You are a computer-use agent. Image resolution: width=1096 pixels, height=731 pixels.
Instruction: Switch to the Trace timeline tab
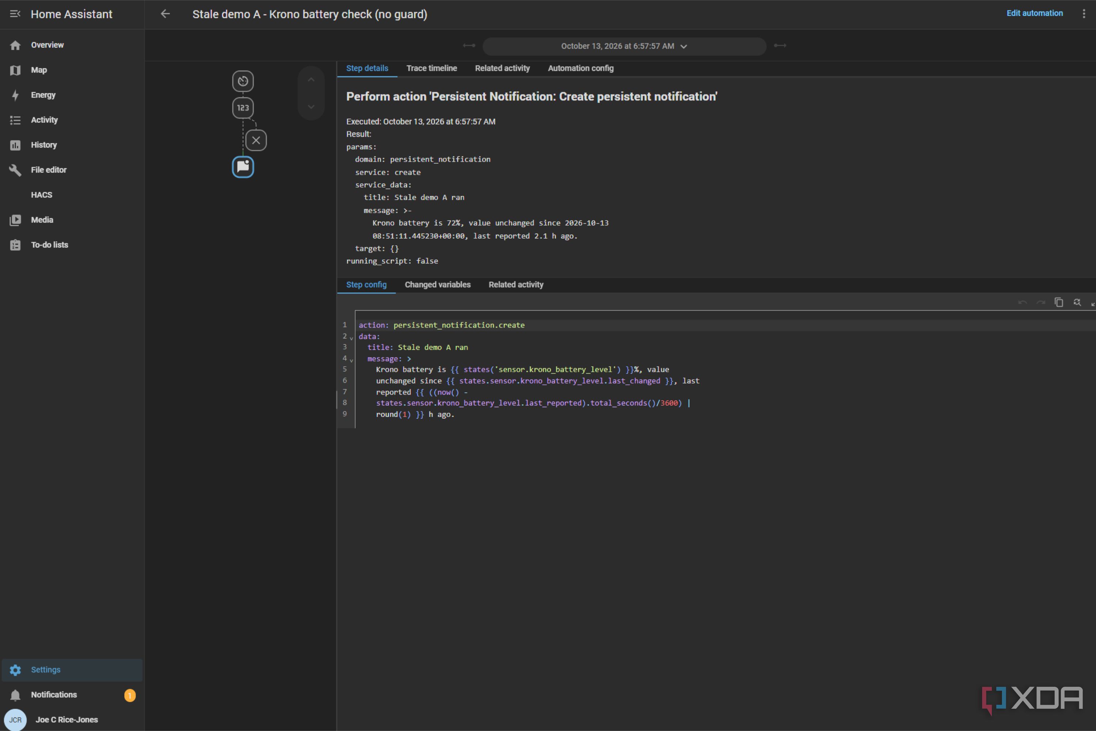click(x=432, y=68)
